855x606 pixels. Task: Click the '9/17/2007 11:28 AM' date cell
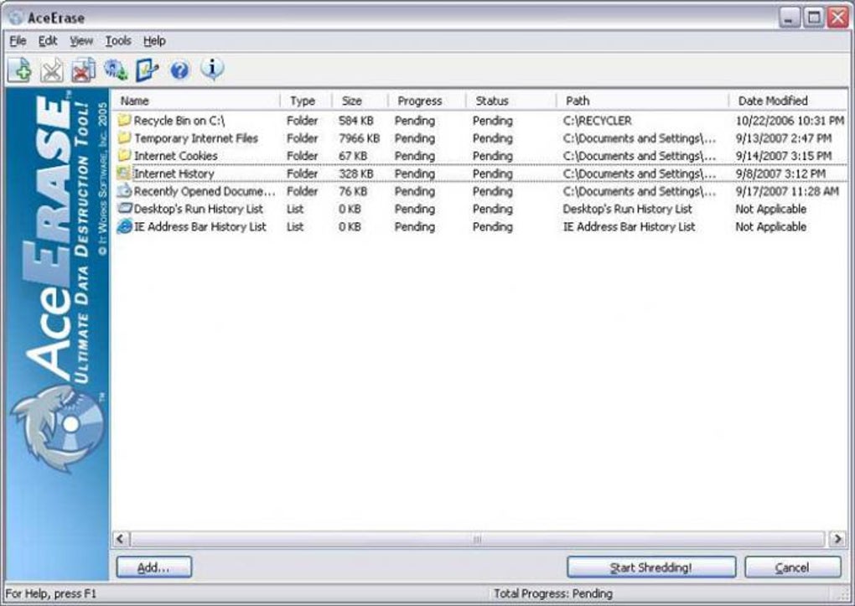(x=787, y=191)
